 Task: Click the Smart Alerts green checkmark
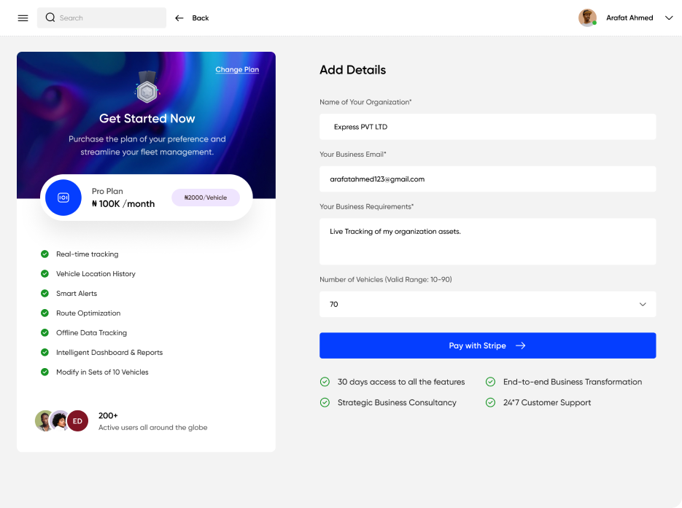coord(44,293)
